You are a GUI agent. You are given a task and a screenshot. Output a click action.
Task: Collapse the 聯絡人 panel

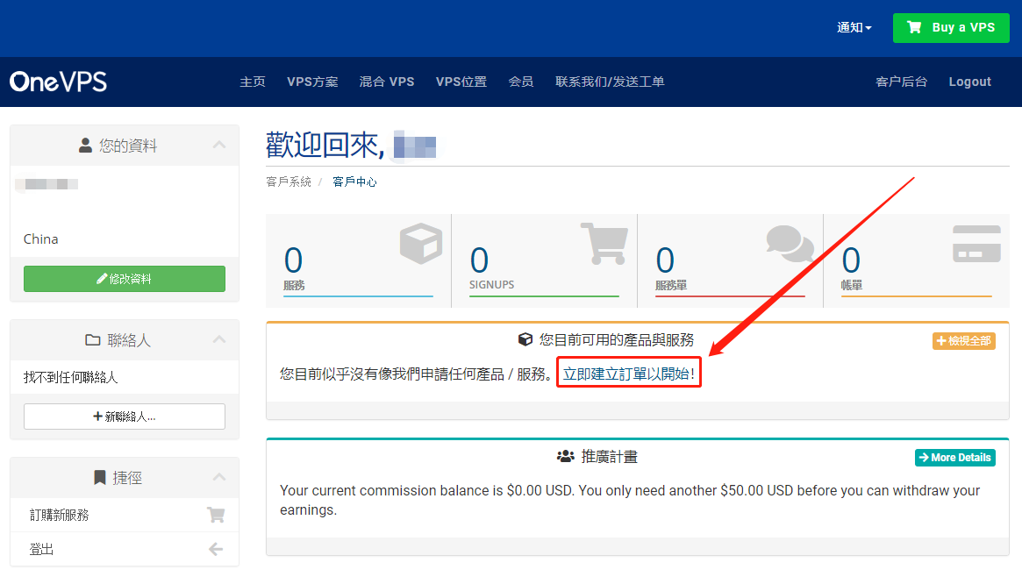pos(219,340)
